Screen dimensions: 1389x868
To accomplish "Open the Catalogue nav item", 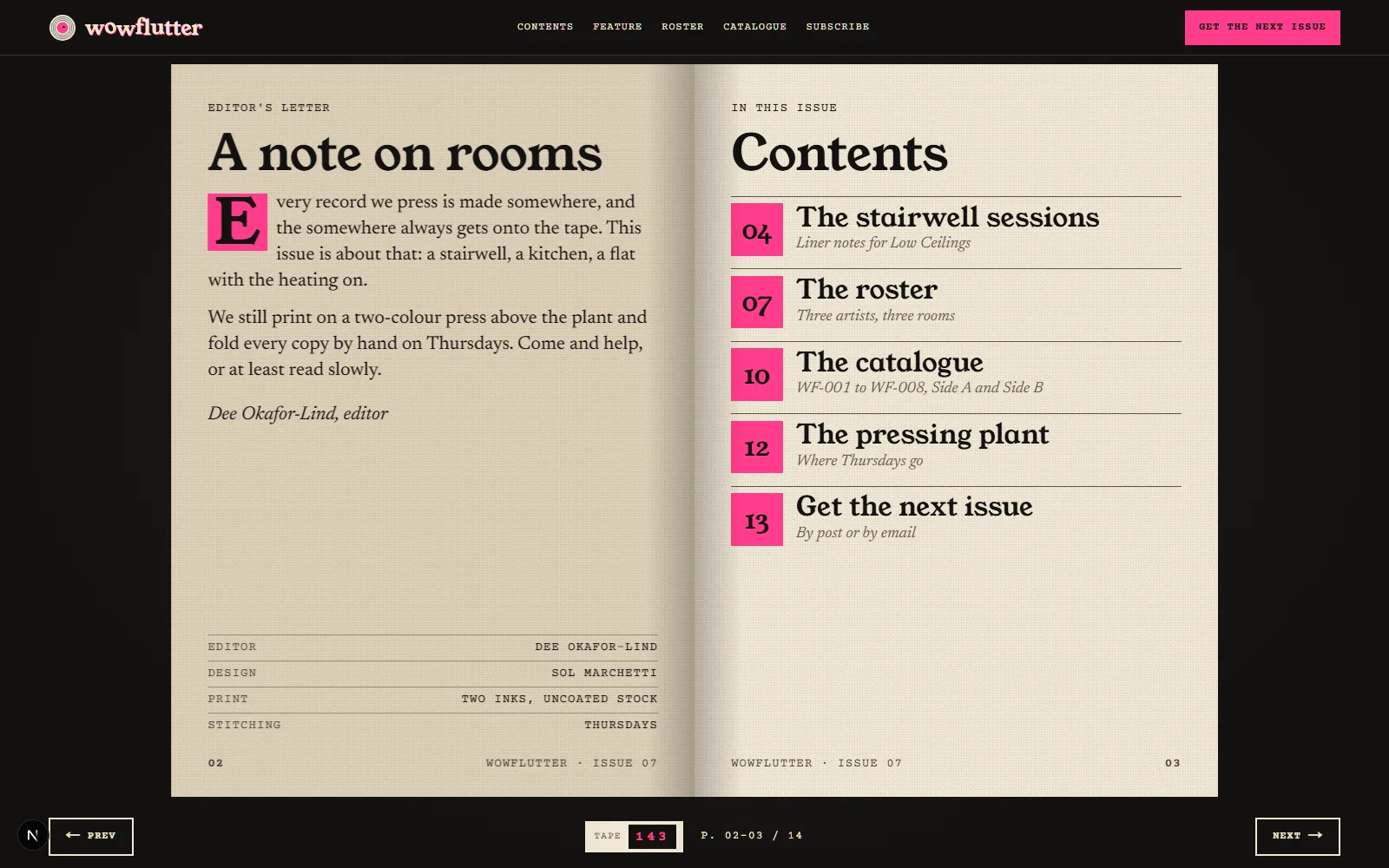I will (754, 27).
